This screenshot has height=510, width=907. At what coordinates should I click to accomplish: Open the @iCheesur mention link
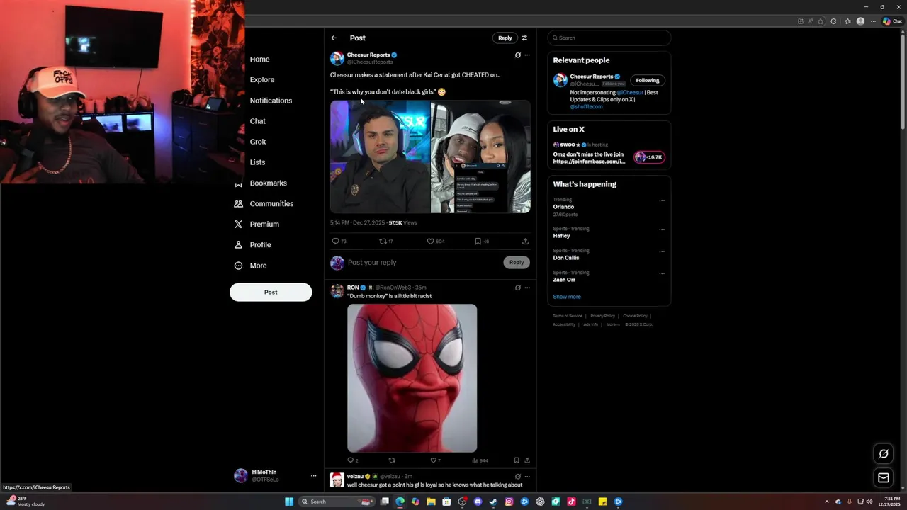pyautogui.click(x=630, y=92)
